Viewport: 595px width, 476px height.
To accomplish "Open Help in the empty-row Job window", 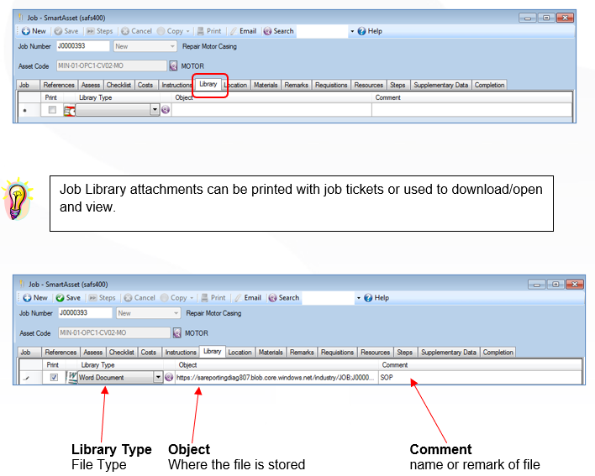I will click(370, 31).
